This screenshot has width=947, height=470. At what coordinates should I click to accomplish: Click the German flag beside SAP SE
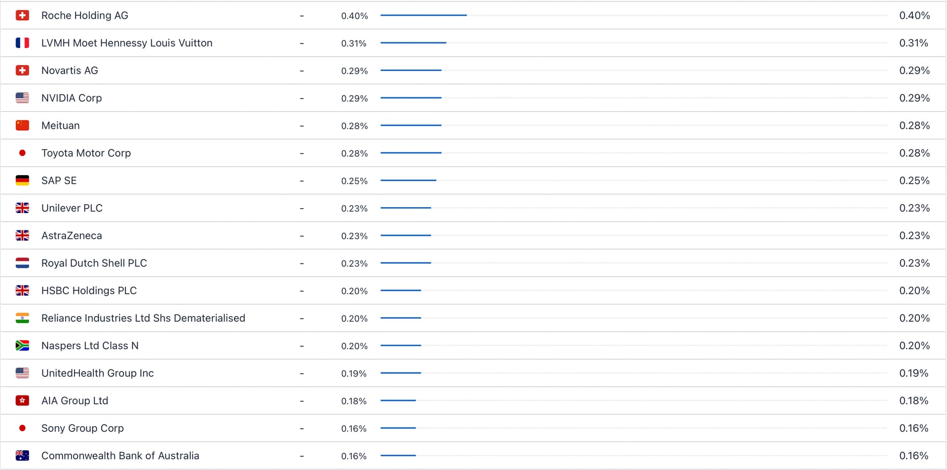click(x=22, y=181)
